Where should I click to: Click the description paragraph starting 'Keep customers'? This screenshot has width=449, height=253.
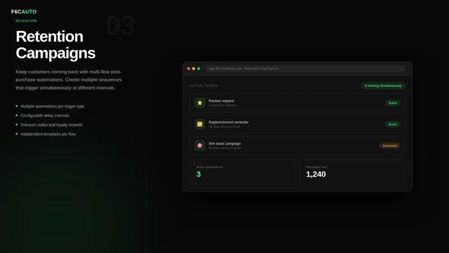click(68, 80)
